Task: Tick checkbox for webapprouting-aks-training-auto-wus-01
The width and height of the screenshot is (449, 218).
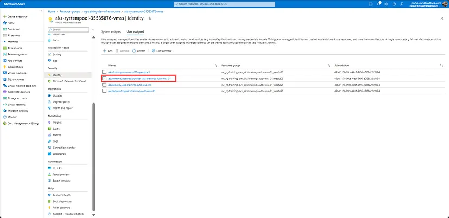Action: 105,91
